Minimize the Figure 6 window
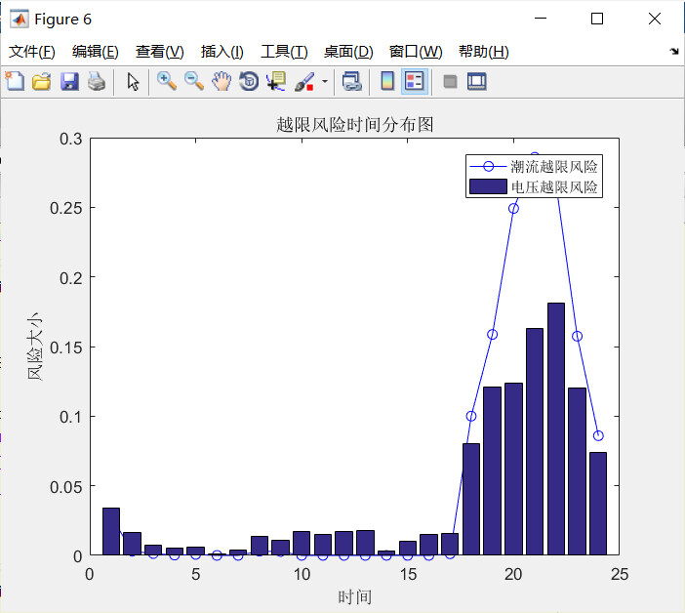This screenshot has height=613, width=685. (x=541, y=19)
